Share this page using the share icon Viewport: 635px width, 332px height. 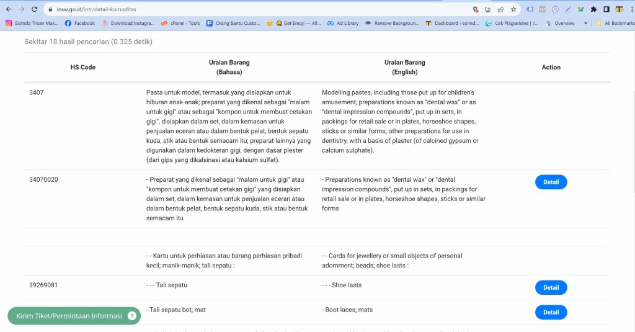(x=500, y=9)
